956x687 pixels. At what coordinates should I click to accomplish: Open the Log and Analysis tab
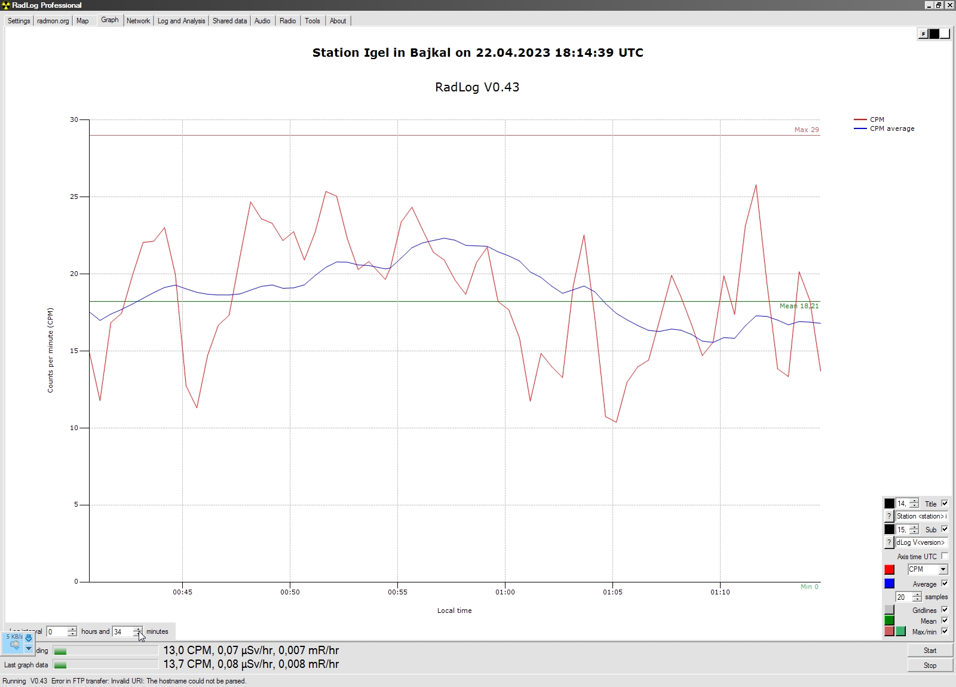click(181, 21)
